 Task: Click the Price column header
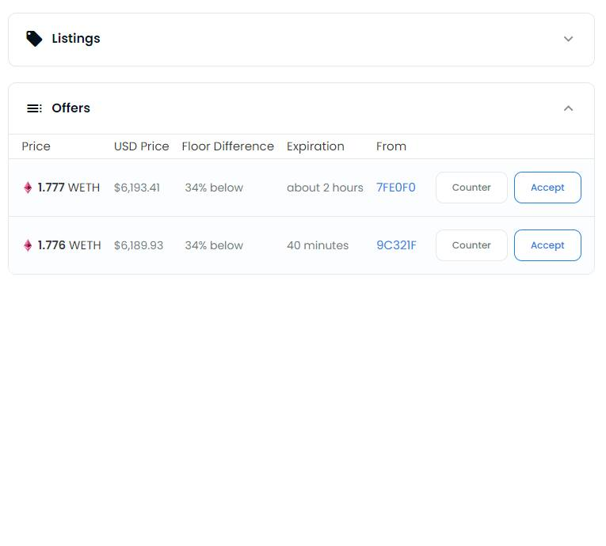[x=36, y=146]
